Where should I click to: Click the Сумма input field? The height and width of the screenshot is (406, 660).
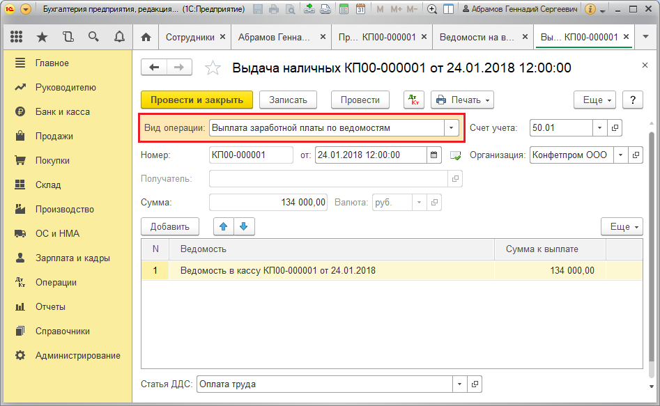pos(268,203)
